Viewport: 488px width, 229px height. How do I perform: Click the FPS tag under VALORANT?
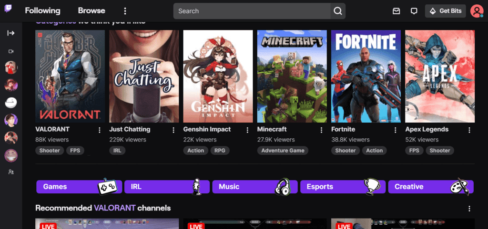click(x=75, y=151)
